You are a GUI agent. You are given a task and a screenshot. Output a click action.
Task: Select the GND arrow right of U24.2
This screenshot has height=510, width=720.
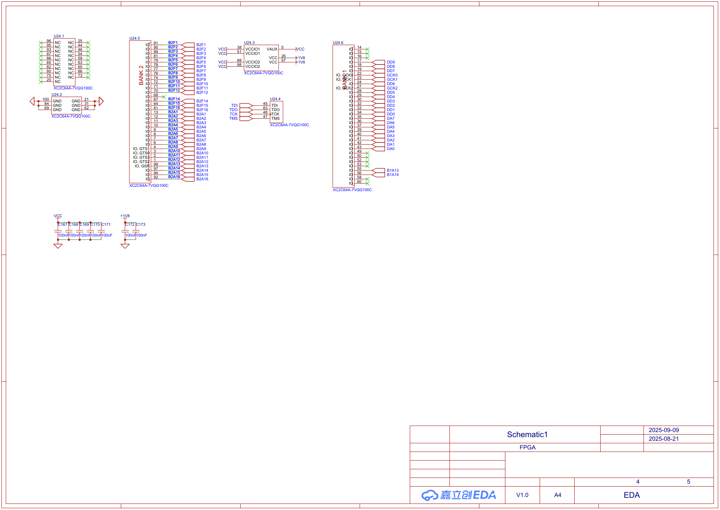pos(101,101)
